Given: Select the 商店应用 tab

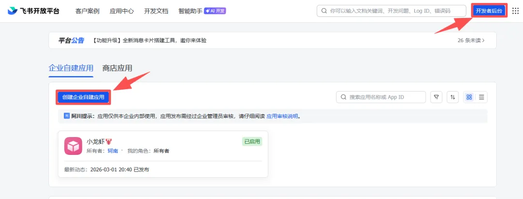Looking at the screenshot, I should point(117,68).
